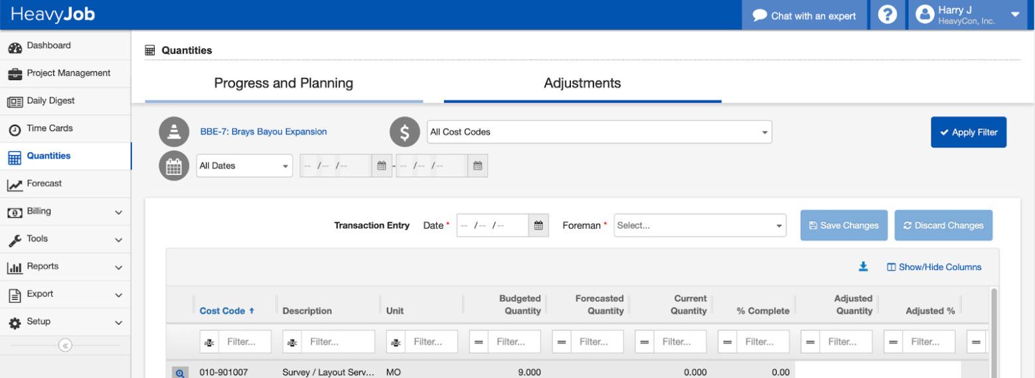Expand the Export menu chevron

(119, 295)
